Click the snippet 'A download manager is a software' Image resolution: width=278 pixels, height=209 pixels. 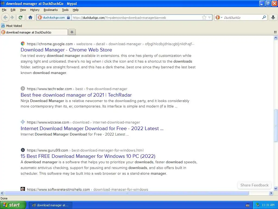(109, 168)
